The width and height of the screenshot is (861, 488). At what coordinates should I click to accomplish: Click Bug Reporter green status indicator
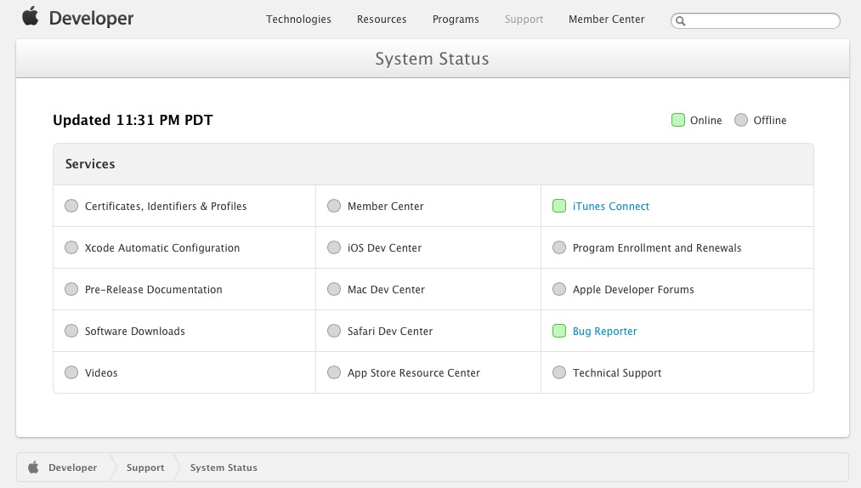(x=559, y=331)
